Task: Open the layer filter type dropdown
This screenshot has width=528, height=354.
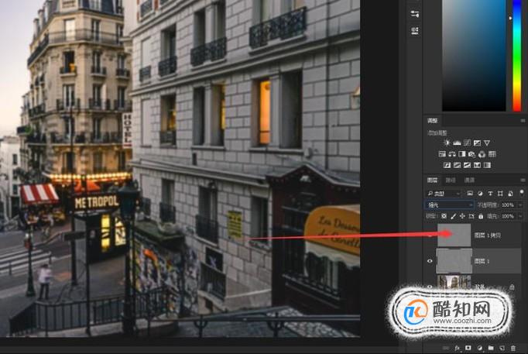Action: coord(443,194)
